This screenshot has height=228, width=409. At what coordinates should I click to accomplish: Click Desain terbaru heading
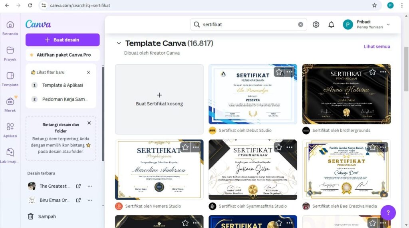pyautogui.click(x=41, y=173)
